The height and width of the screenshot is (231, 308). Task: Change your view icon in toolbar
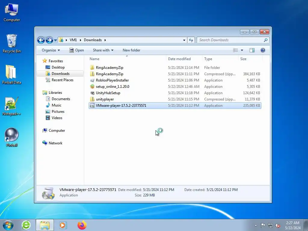pyautogui.click(x=235, y=50)
